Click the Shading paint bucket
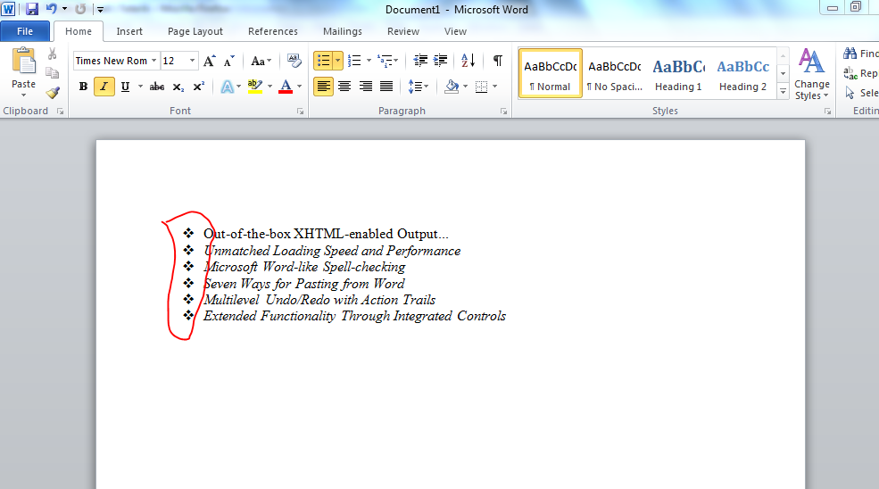Screen dimensions: 879x489 point(452,87)
